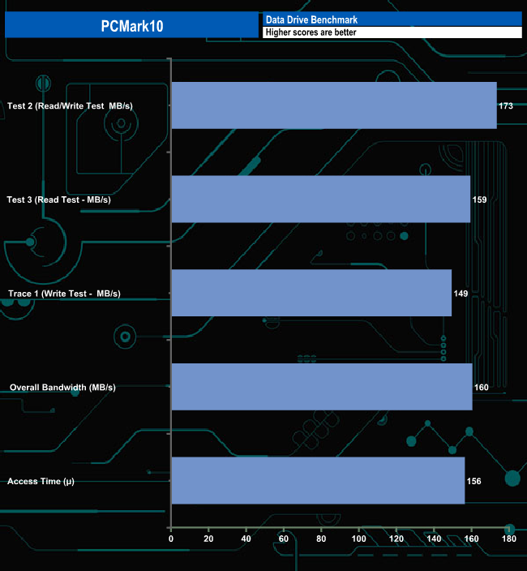Click the Test 3 bar in the chart
The image size is (527, 571).
[321, 200]
